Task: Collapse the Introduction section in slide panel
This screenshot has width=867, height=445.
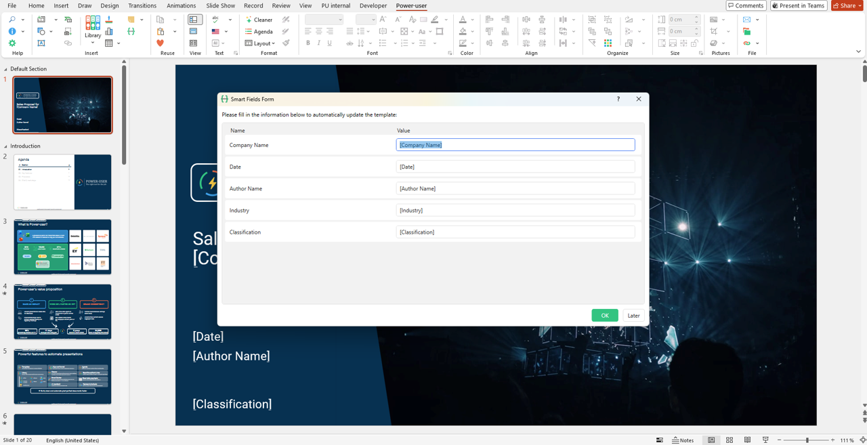Action: point(6,146)
